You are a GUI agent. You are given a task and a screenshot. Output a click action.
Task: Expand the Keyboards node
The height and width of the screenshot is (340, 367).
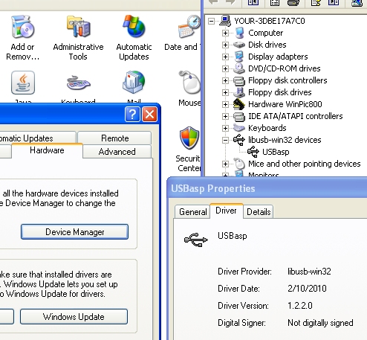(225, 128)
